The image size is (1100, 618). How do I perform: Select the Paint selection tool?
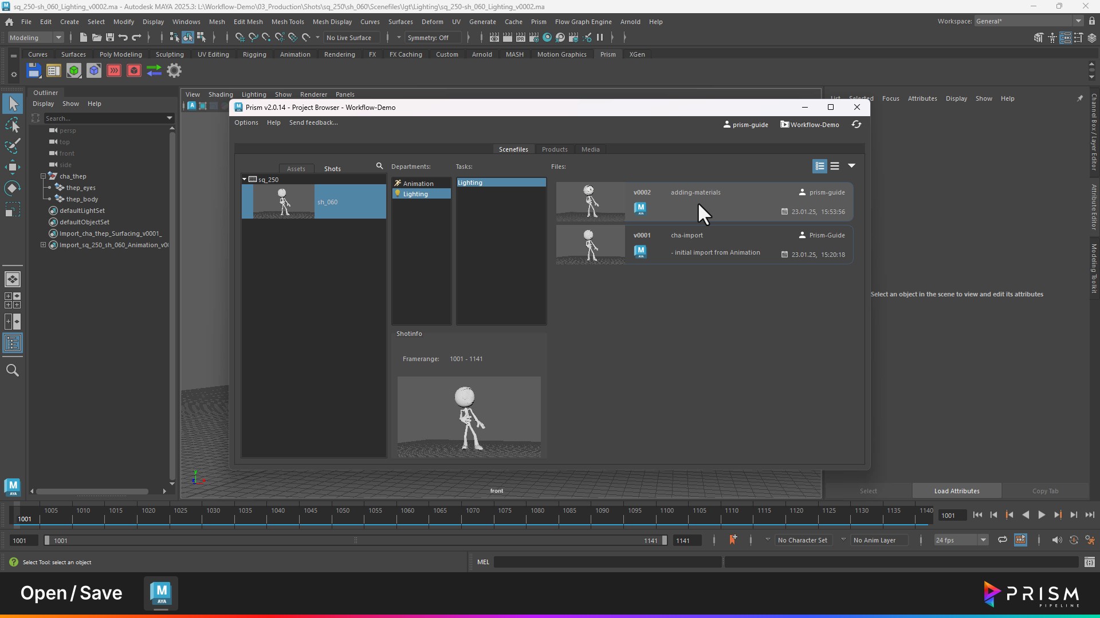pos(13,146)
